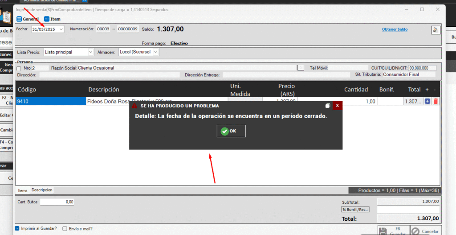The width and height of the screenshot is (456, 235).
Task: Click the Obtener Saldo link
Action: (395, 29)
